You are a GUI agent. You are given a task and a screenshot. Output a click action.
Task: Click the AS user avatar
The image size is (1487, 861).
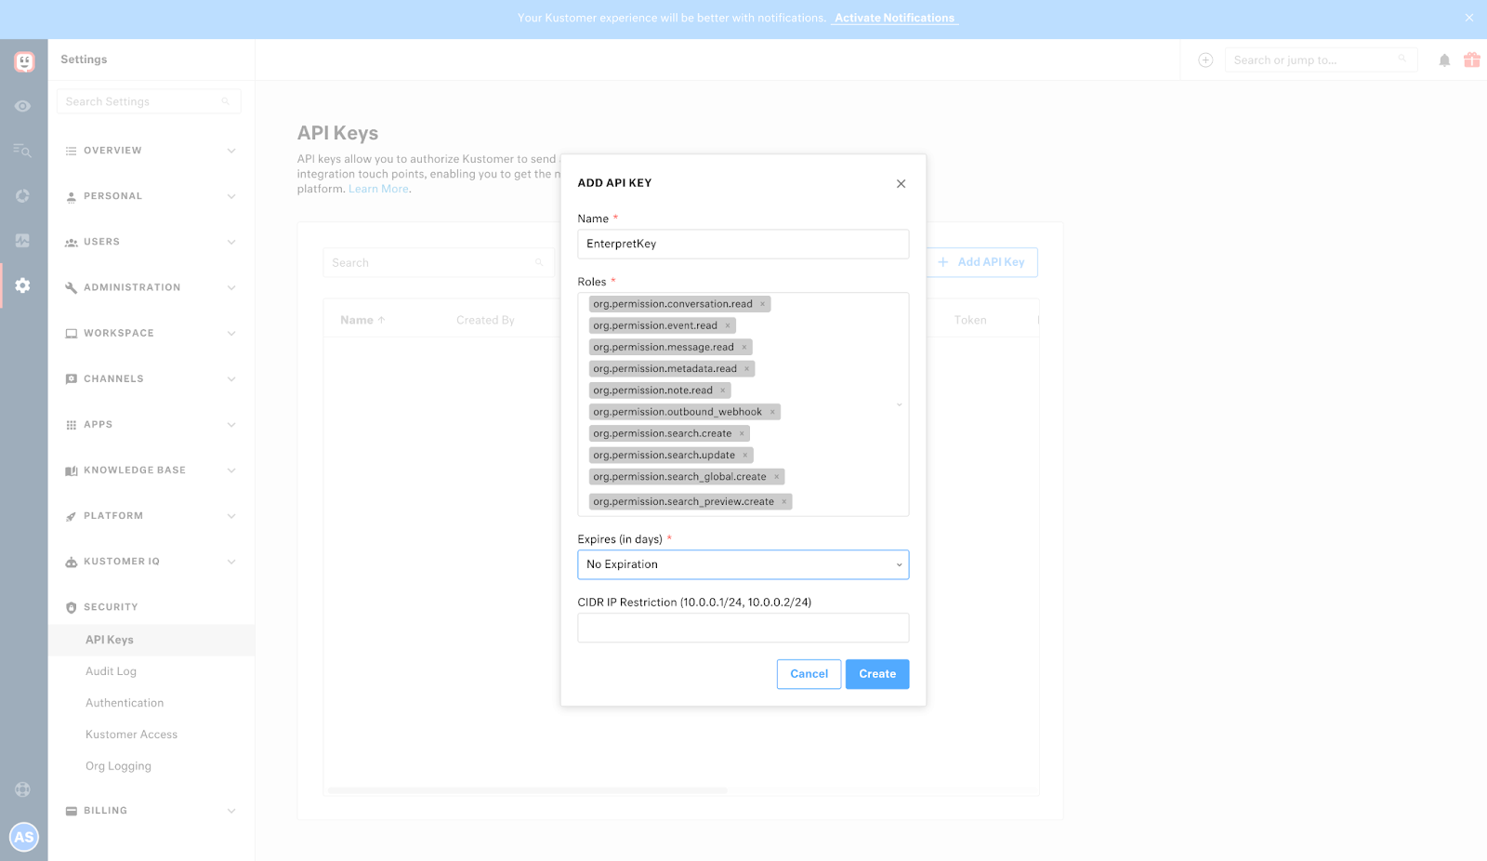(24, 837)
